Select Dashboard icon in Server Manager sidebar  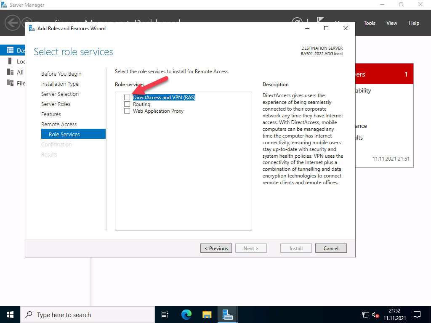(x=10, y=50)
